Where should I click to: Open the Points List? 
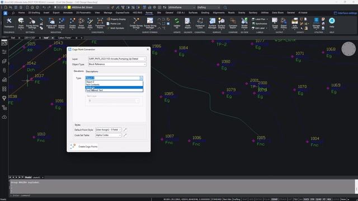tap(114, 23)
